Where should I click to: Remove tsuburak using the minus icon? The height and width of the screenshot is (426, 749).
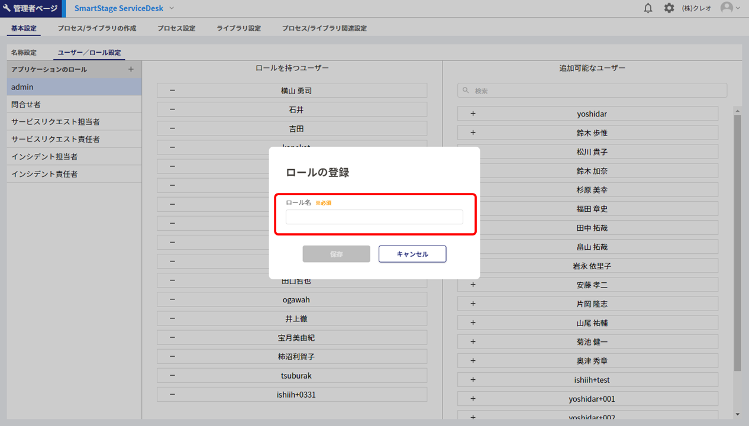point(172,375)
